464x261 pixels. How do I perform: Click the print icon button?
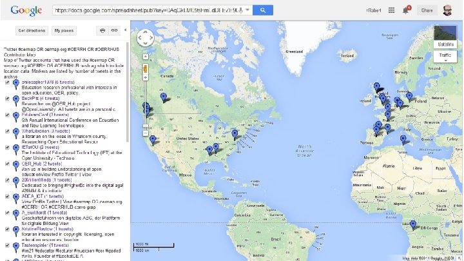(102, 30)
